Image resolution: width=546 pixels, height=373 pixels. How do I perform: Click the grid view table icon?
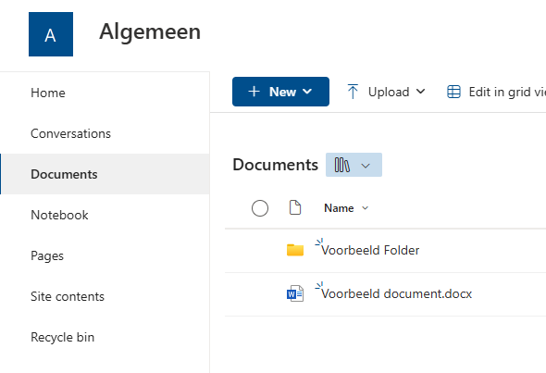coord(453,92)
